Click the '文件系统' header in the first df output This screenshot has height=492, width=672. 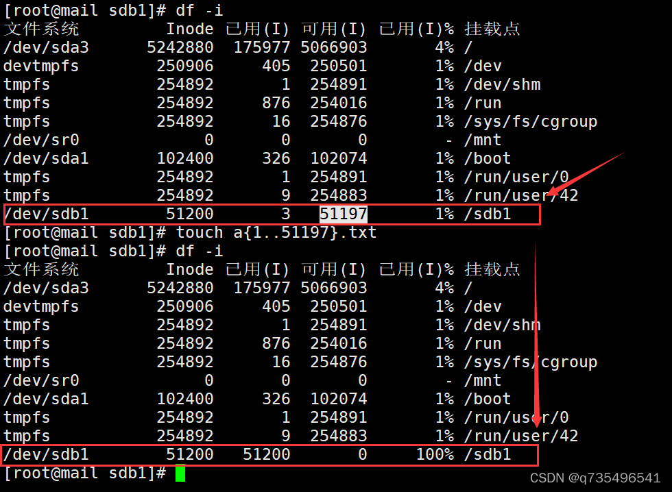(x=41, y=29)
